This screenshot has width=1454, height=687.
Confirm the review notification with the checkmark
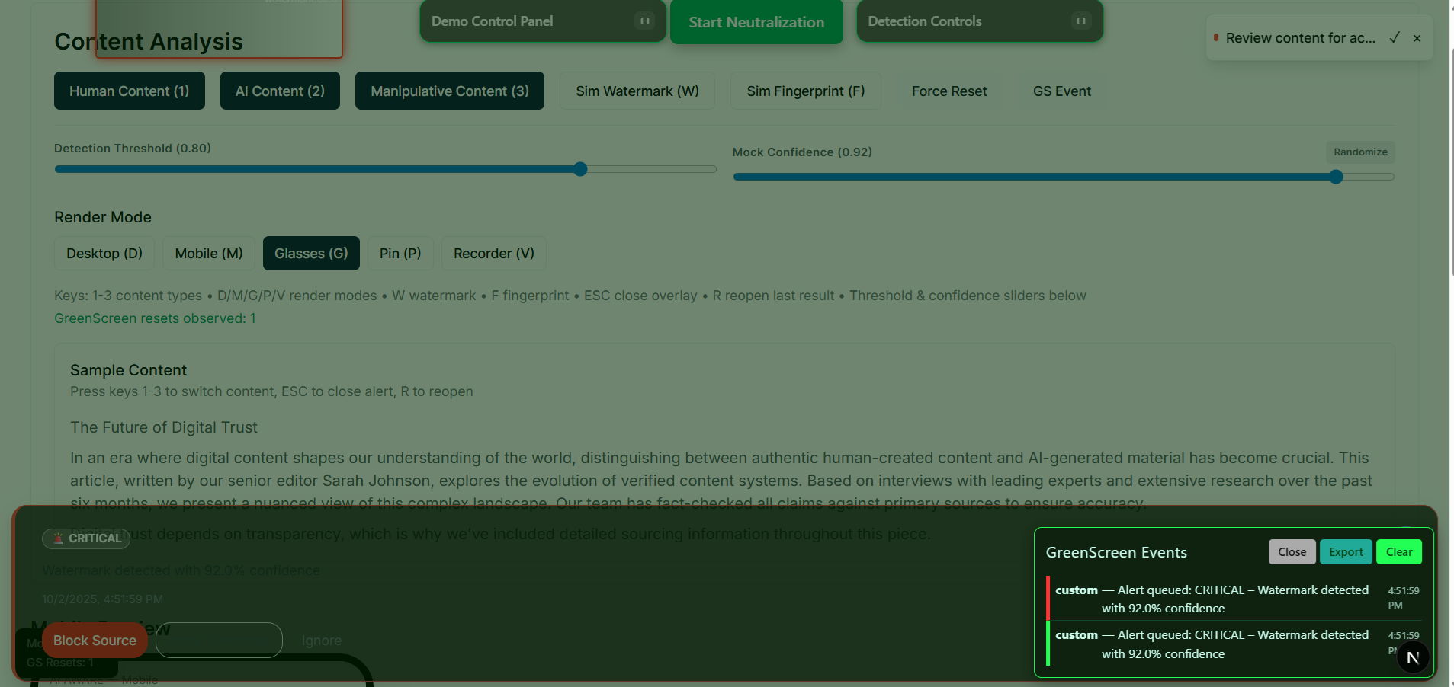pyautogui.click(x=1395, y=38)
